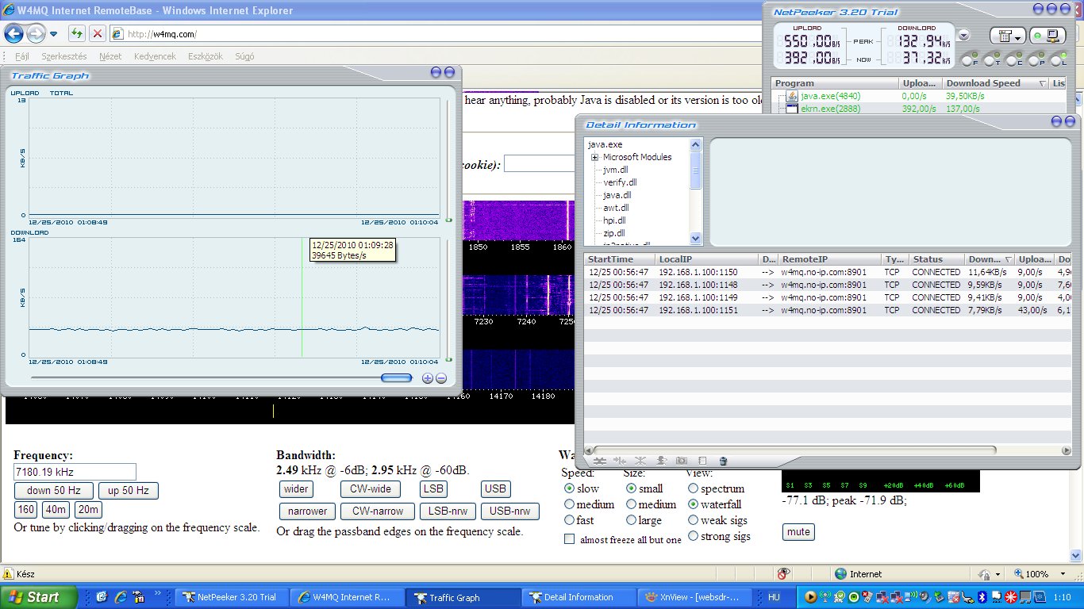The image size is (1084, 609).
Task: Select connection row with LocalIP 192.168.1.100:1150
Action: 828,272
